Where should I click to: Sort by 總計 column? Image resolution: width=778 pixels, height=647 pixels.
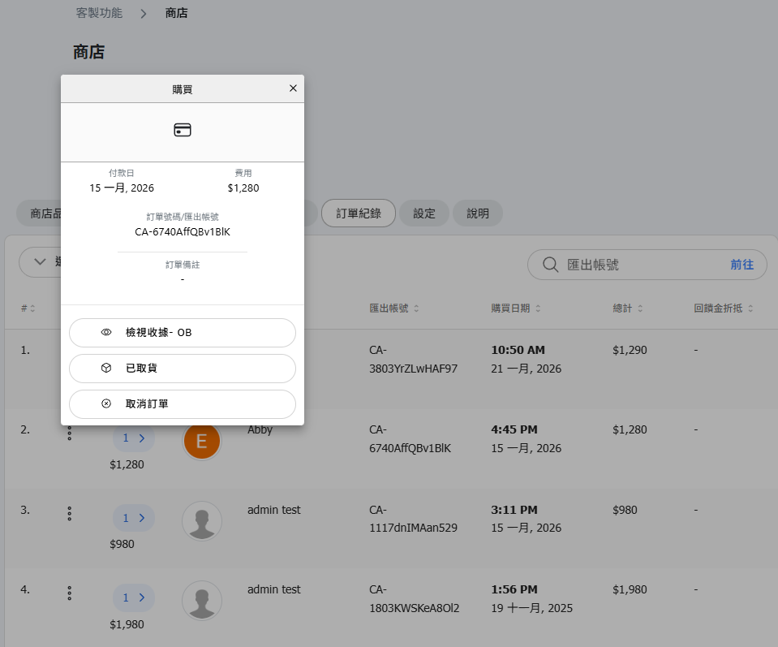coord(628,308)
